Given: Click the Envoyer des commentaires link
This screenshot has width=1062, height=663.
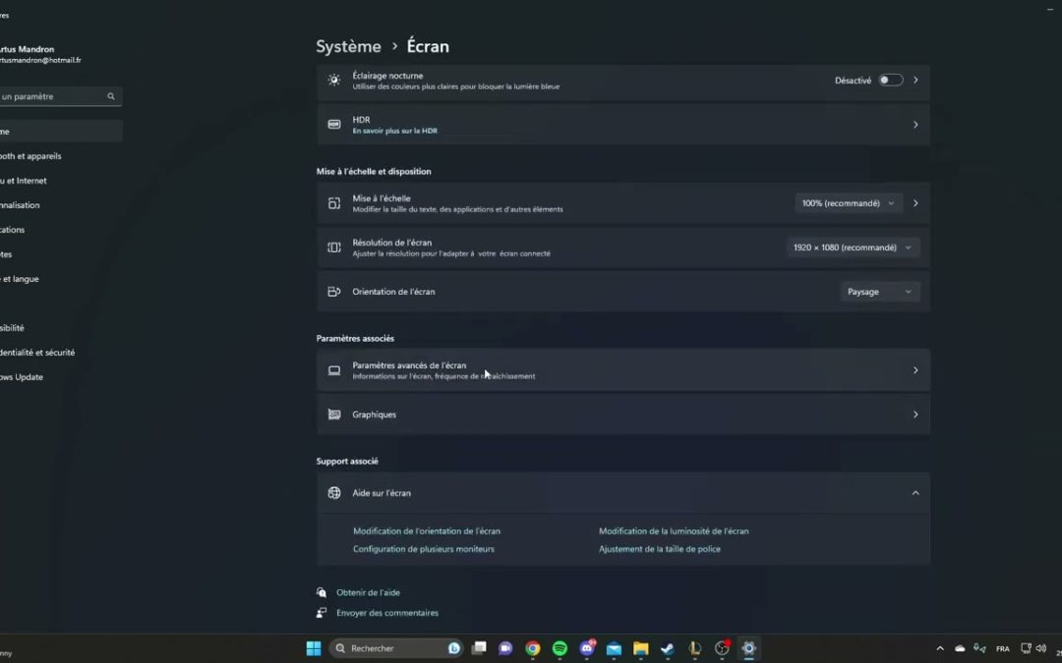Looking at the screenshot, I should [x=387, y=613].
